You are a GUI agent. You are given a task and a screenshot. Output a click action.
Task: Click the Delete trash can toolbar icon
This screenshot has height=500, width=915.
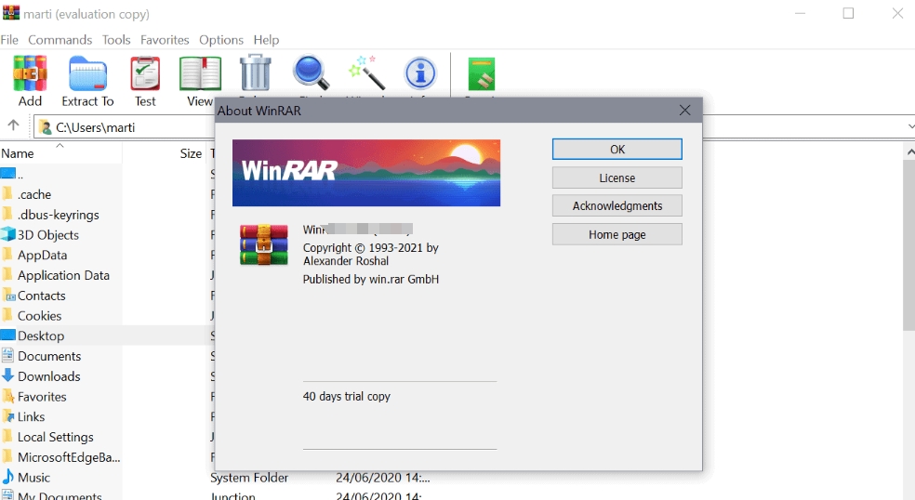[256, 72]
